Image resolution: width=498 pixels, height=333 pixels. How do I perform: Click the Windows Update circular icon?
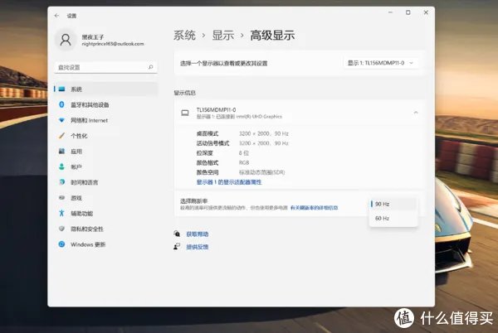pyautogui.click(x=62, y=244)
